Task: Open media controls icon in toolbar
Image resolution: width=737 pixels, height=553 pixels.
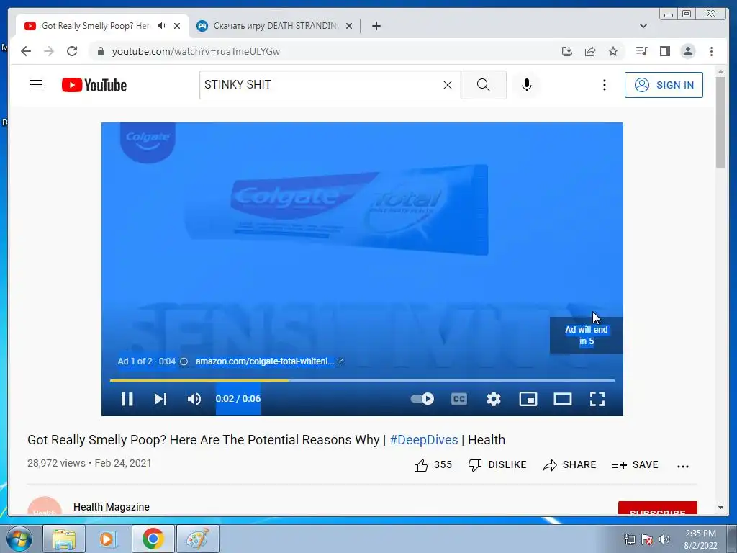Action: click(641, 51)
